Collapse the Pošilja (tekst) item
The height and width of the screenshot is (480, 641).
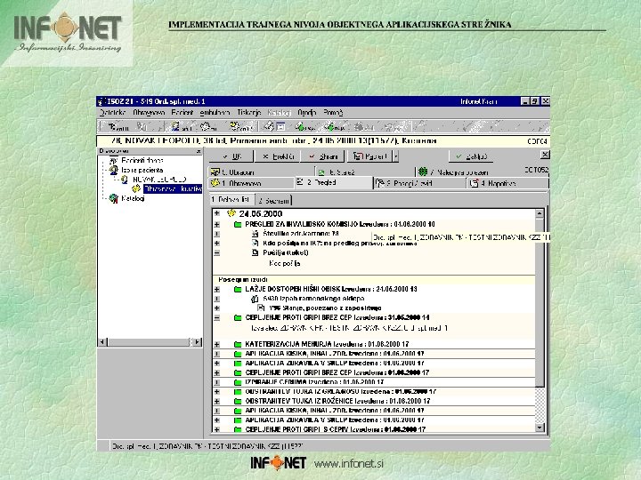[217, 253]
